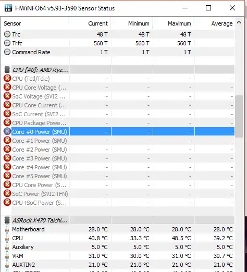Select the Auxiliary temperature row
Screen dimensions: 247x272
pyautogui.click(x=119, y=247)
